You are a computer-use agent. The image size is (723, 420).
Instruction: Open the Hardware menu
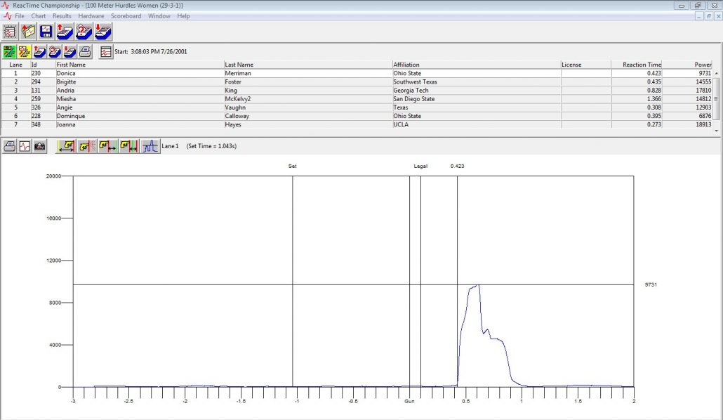(91, 15)
